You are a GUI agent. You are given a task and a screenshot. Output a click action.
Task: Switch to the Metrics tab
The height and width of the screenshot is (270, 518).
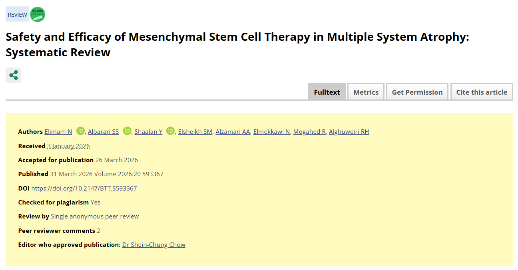[x=366, y=92]
